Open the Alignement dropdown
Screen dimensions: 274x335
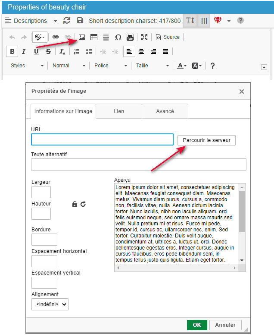coord(50,304)
